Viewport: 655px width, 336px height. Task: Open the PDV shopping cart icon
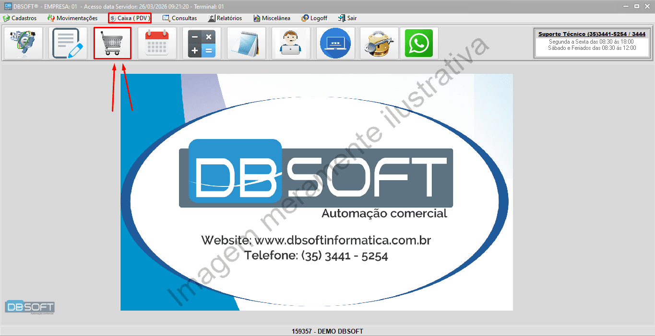coord(112,43)
